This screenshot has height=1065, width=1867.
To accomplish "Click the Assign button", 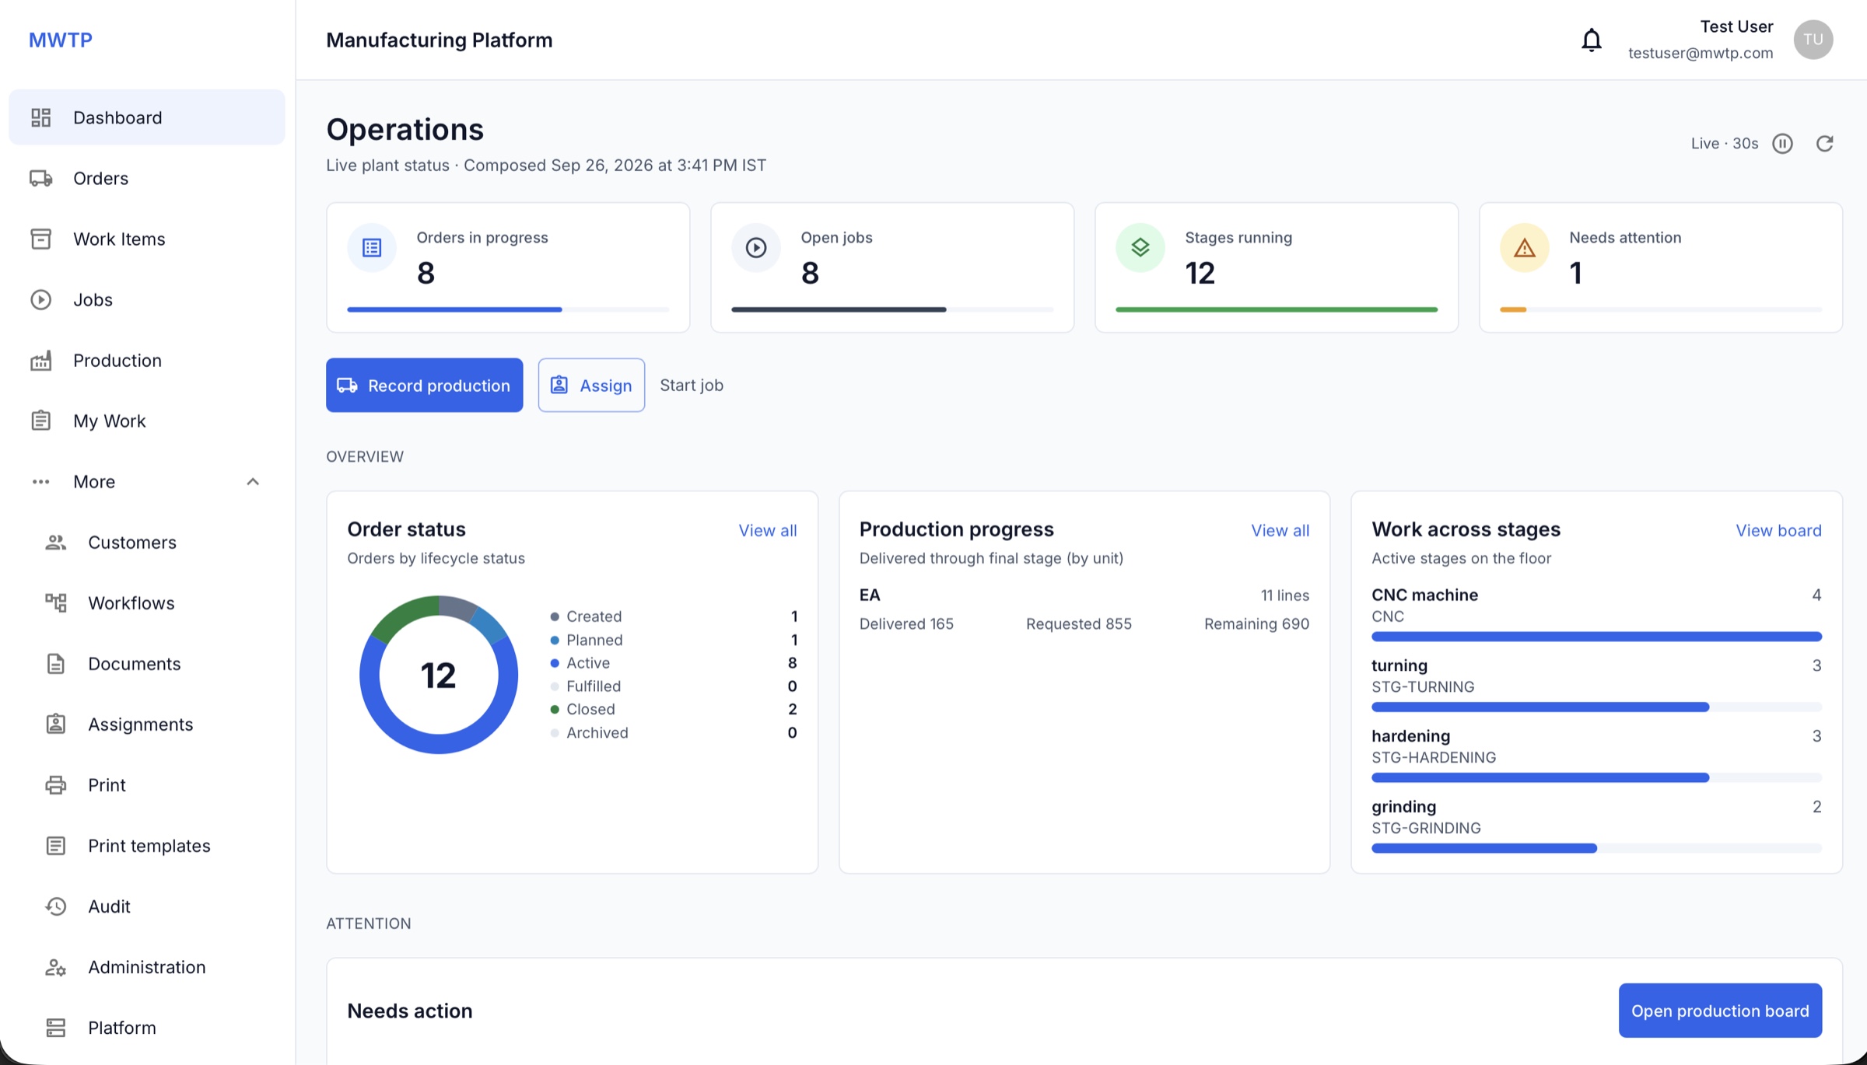I will click(591, 386).
